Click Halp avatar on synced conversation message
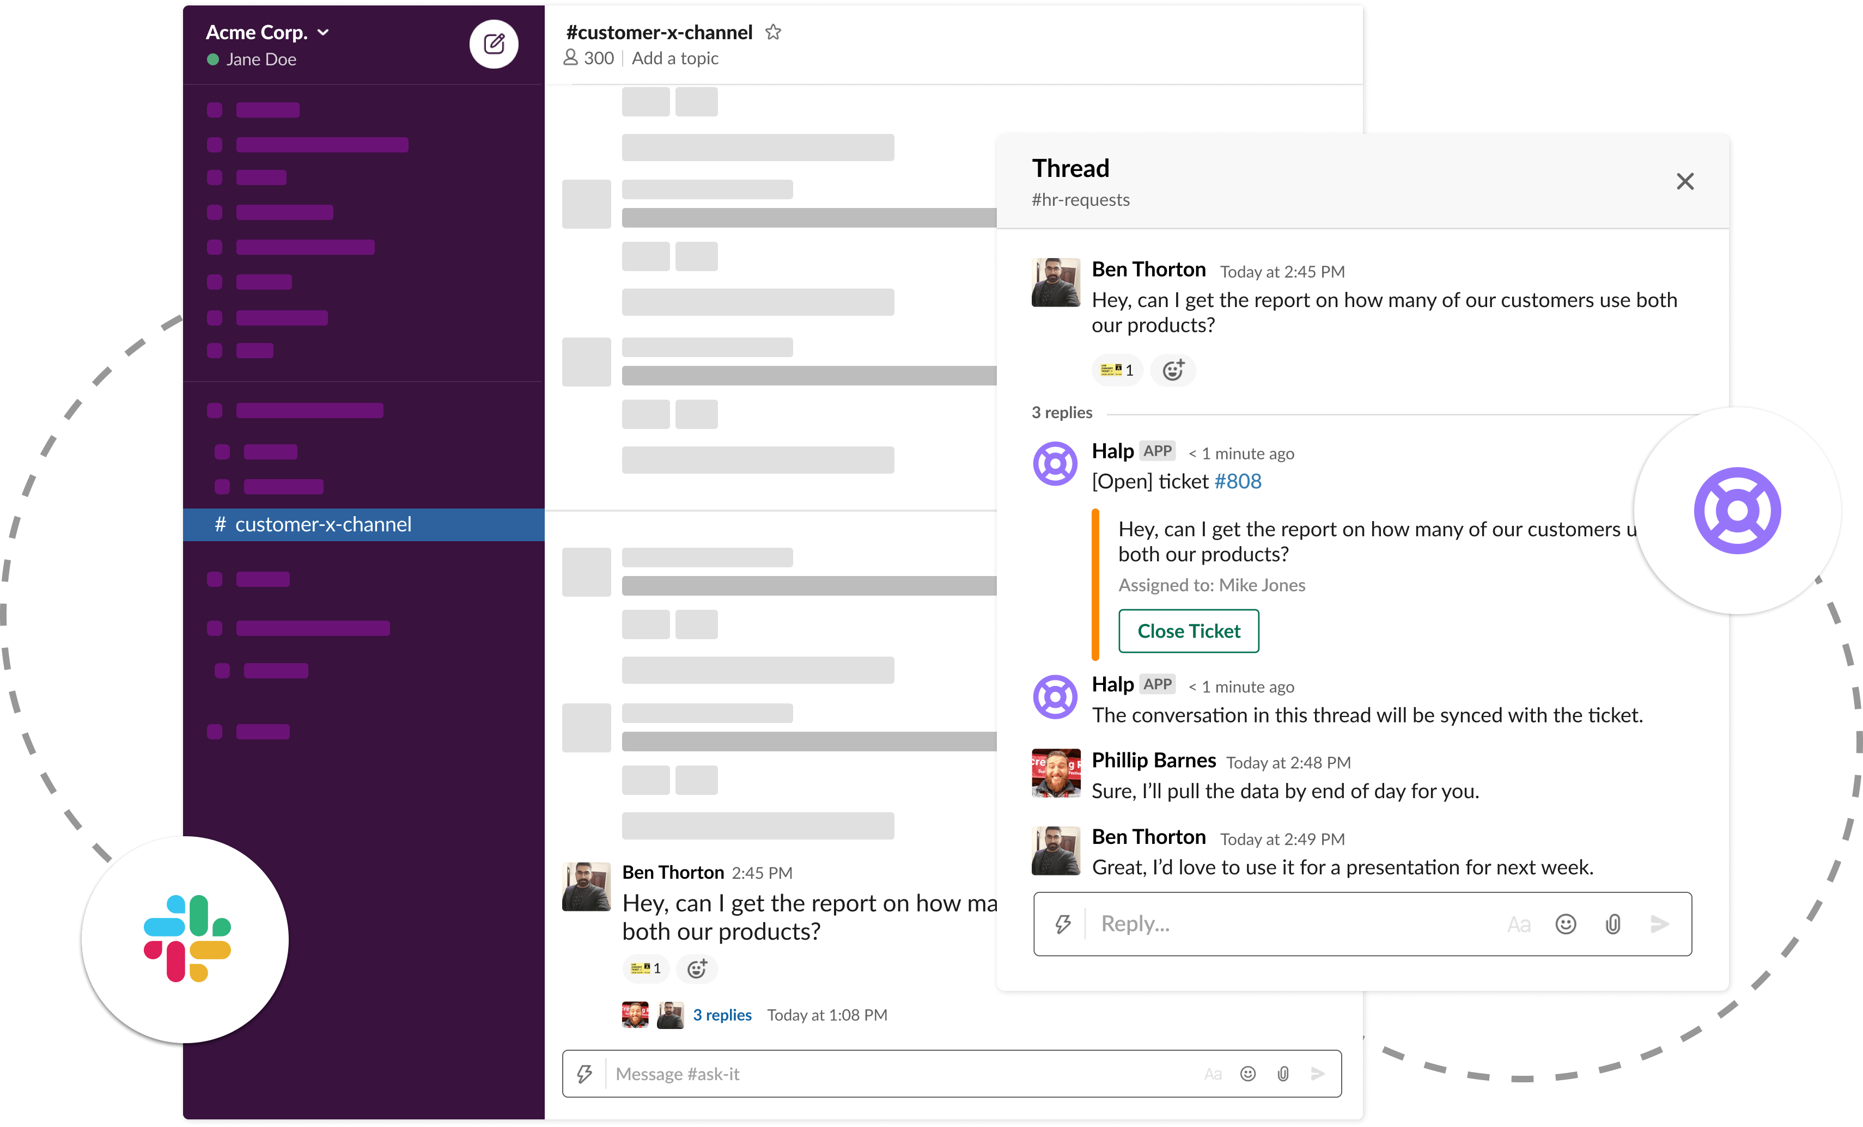The height and width of the screenshot is (1127, 1863). [x=1055, y=697]
